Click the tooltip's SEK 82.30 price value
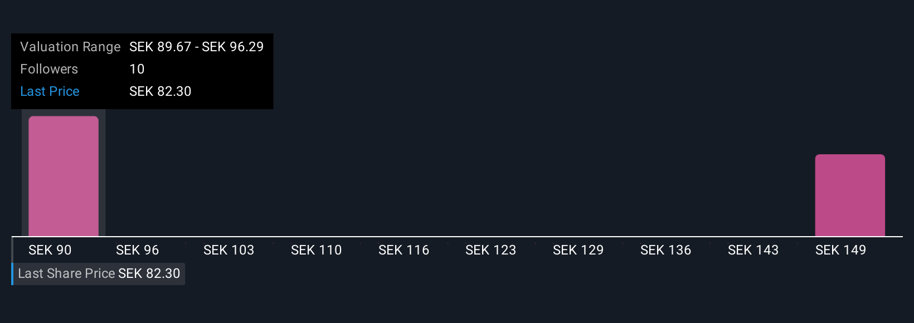Viewport: 914px width, 323px height. (x=161, y=91)
